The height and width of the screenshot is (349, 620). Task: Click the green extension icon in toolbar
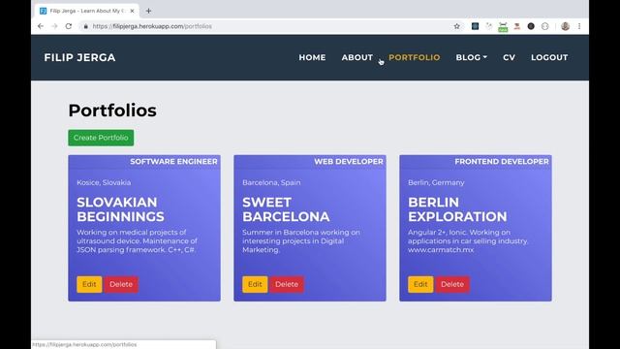pyautogui.click(x=503, y=27)
